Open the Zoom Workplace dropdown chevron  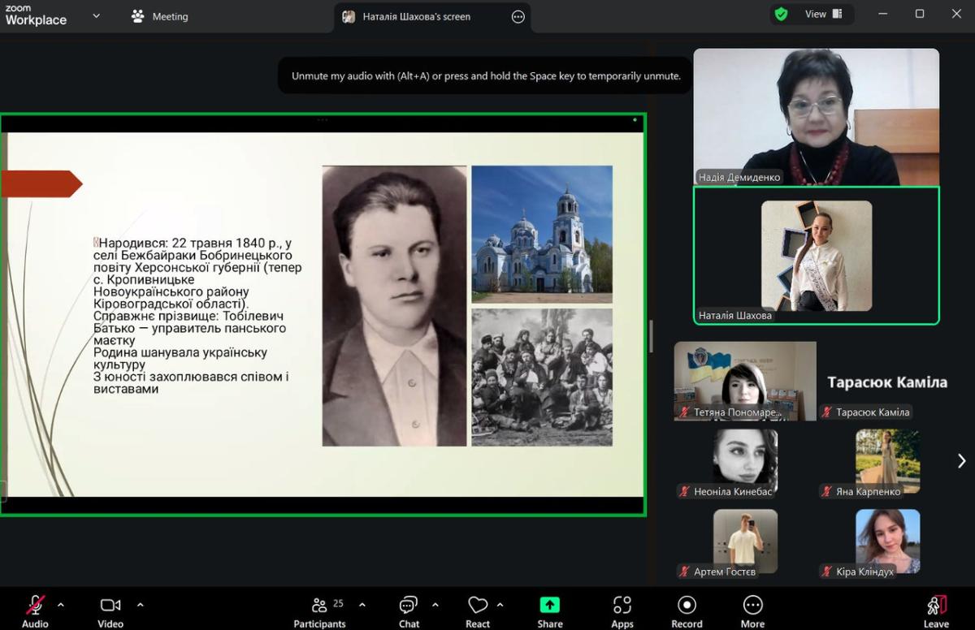96,15
